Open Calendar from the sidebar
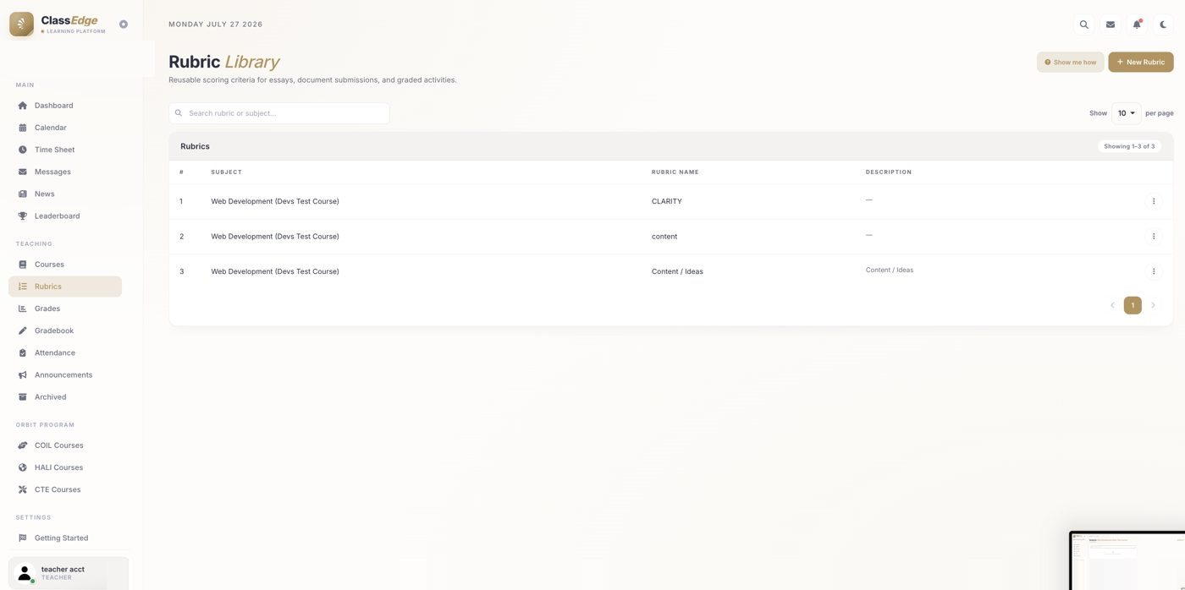This screenshot has width=1185, height=590. tap(65, 128)
